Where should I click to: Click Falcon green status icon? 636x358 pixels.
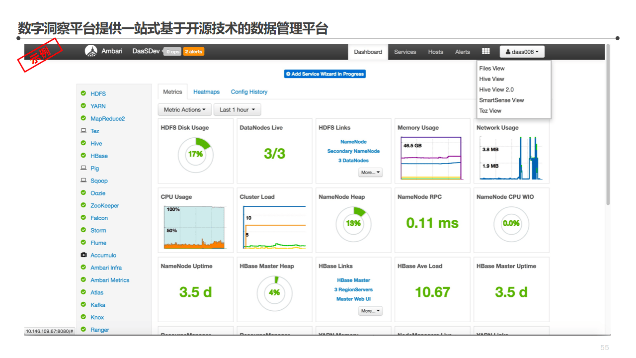coord(83,218)
